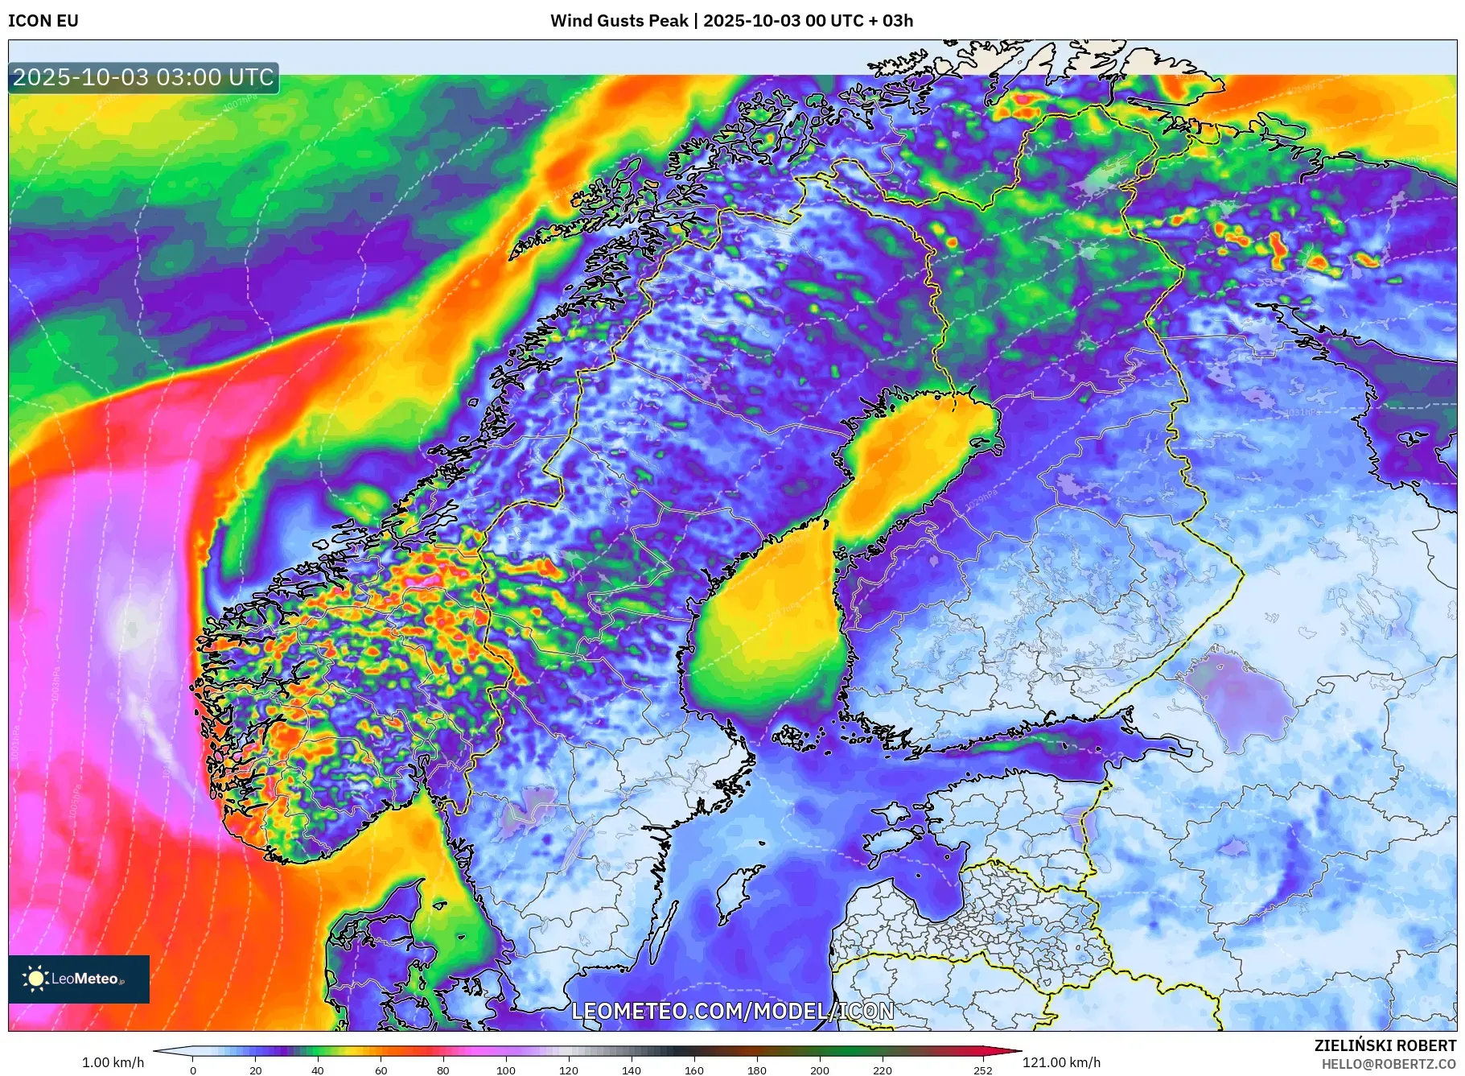Click the LeoMeteo sun logo icon
1465x1076 pixels.
[35, 979]
